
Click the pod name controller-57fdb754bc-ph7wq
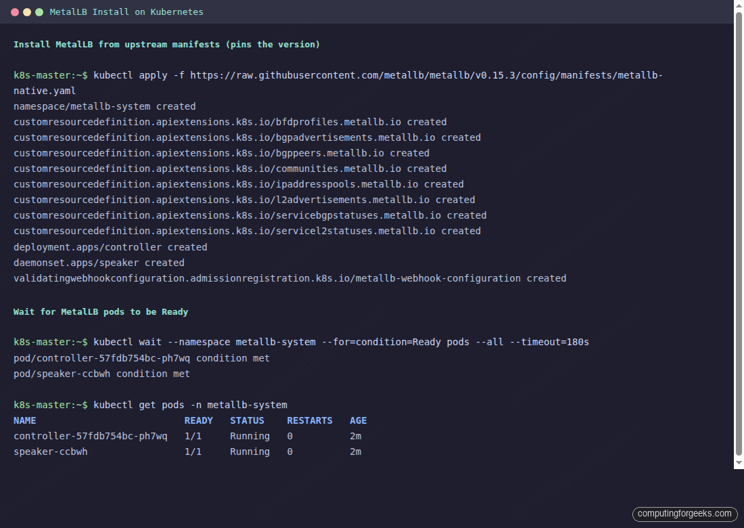pos(90,436)
